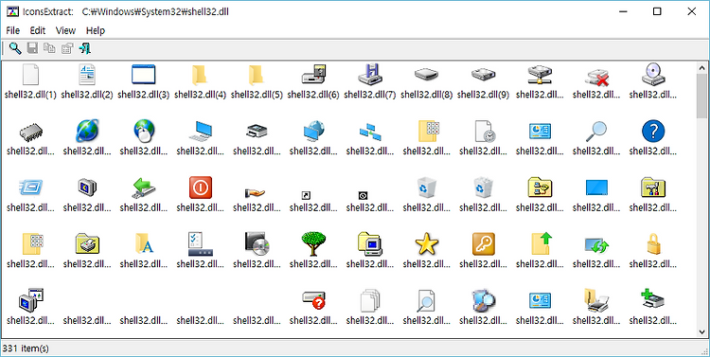The width and height of the screenshot is (710, 357).
Task: Select the blue question mark help icon
Action: click(x=653, y=132)
